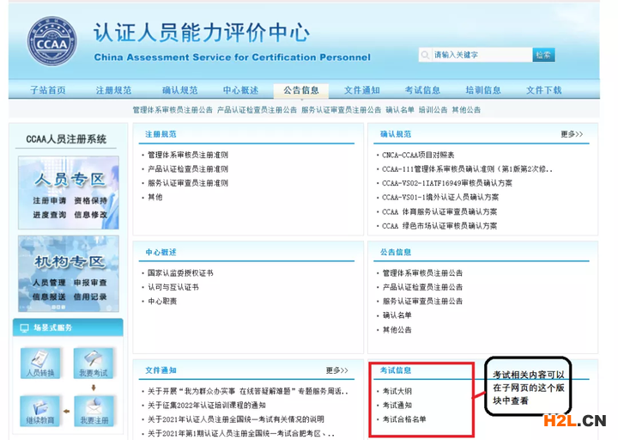Viewport: 618px width, 440px height.
Task: Open the 考试大纲 link
Action: [x=397, y=391]
